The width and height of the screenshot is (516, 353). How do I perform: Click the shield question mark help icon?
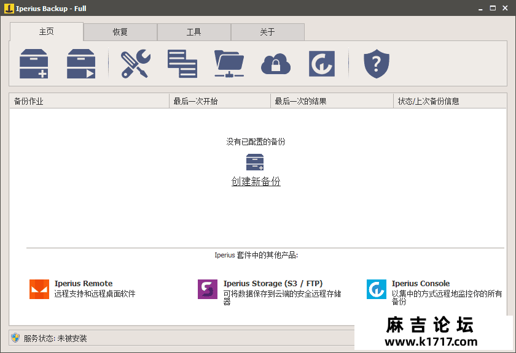point(377,64)
